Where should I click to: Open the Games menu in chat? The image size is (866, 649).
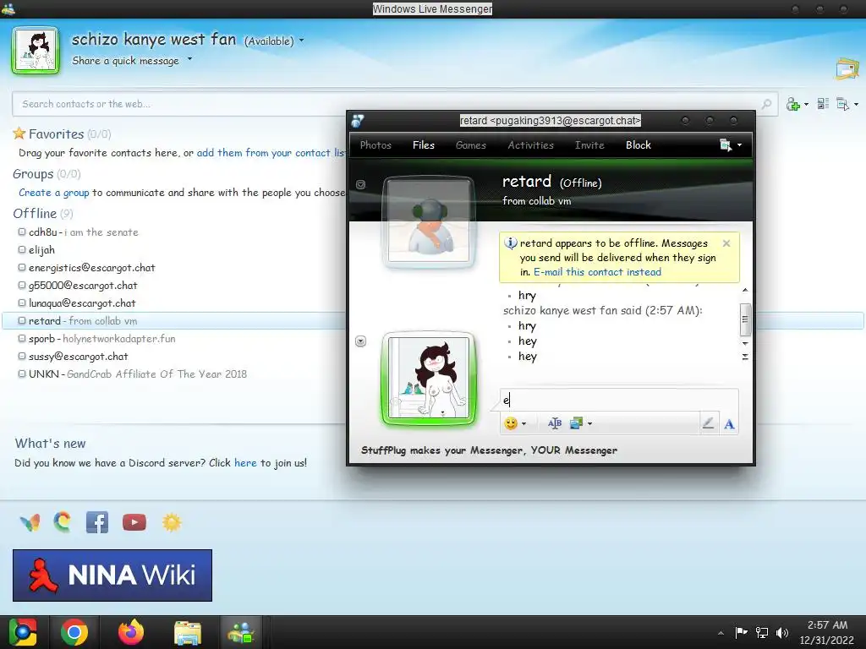tap(470, 145)
